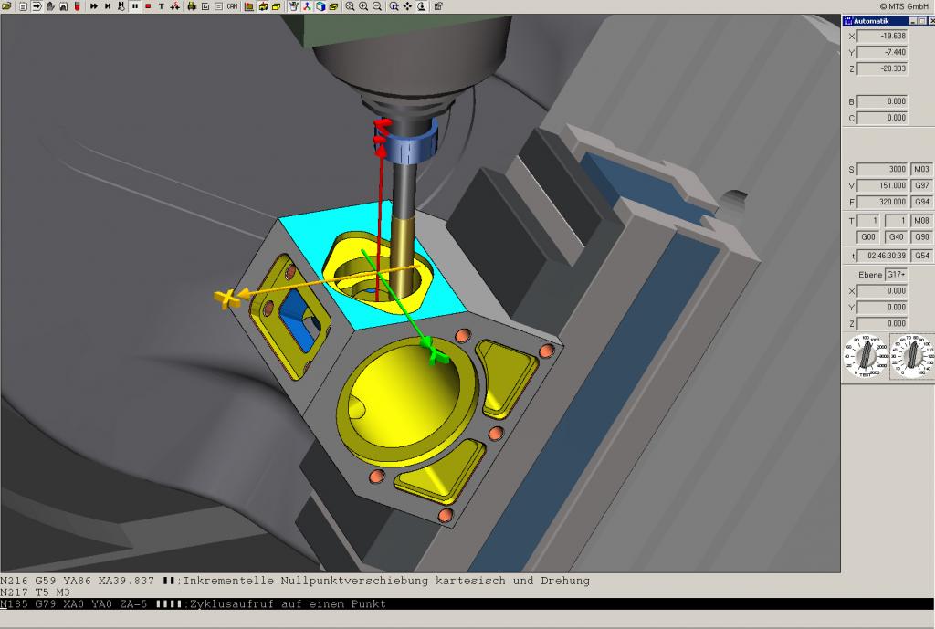Screen dimensions: 935x629
Task: Click the four-arrow pan view icon
Action: click(x=408, y=6)
